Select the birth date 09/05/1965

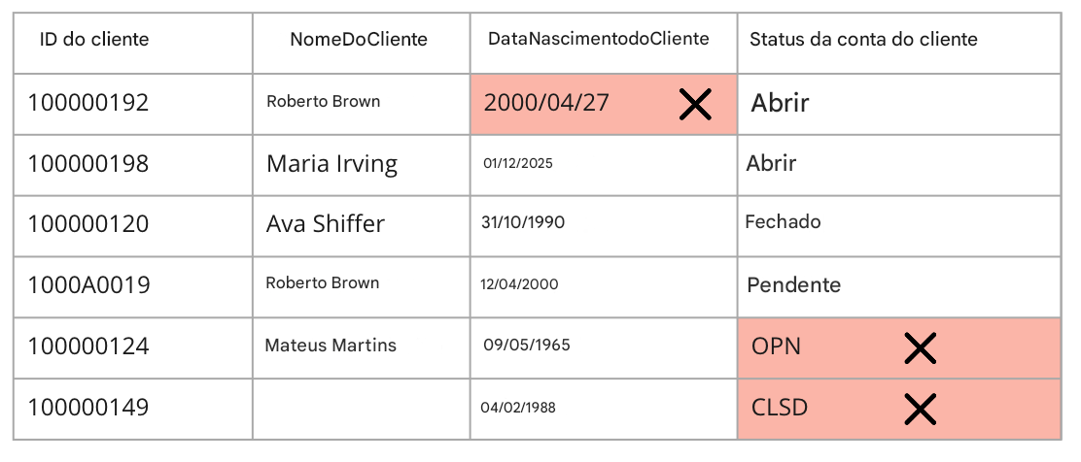[x=527, y=346]
